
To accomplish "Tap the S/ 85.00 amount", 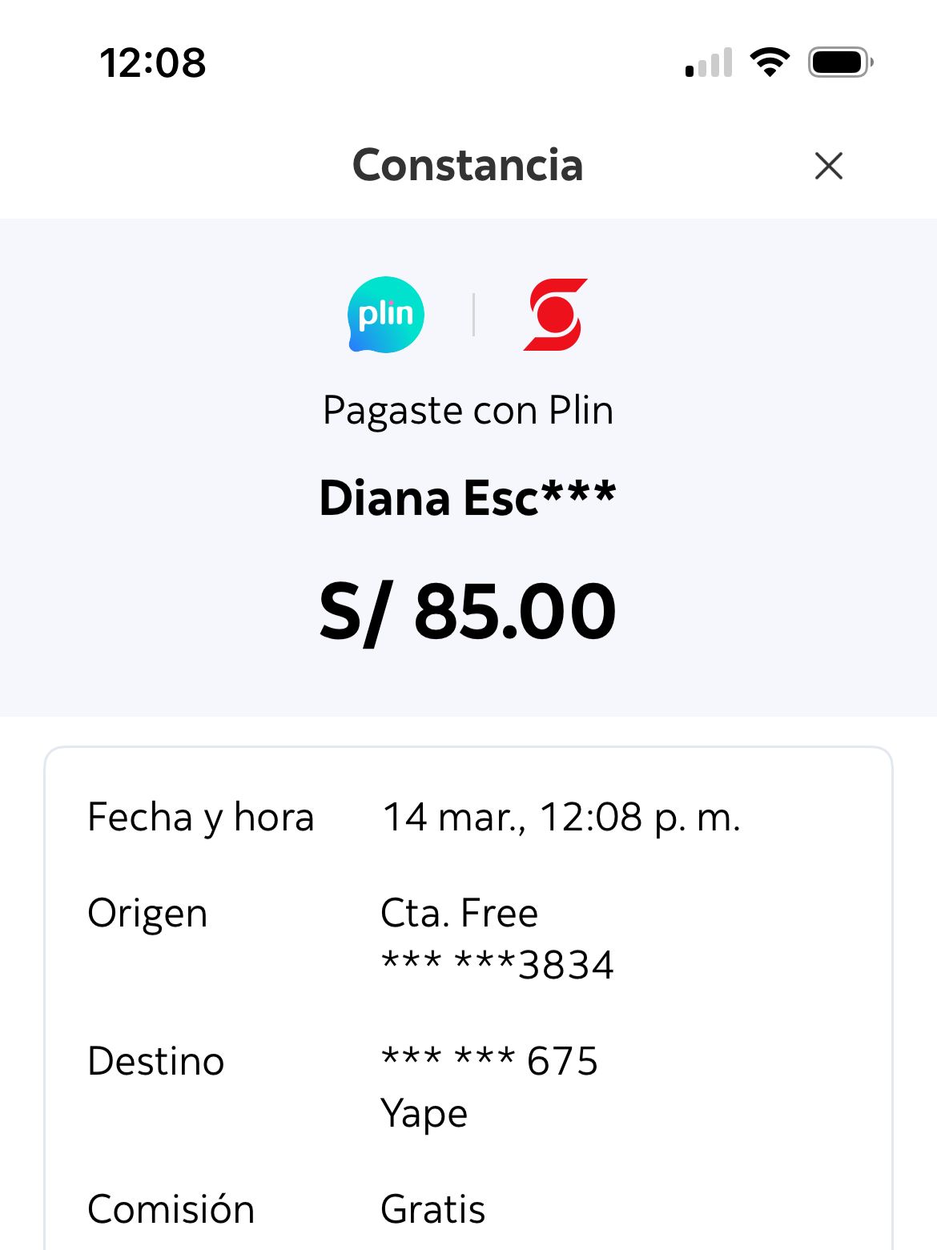I will click(x=468, y=612).
